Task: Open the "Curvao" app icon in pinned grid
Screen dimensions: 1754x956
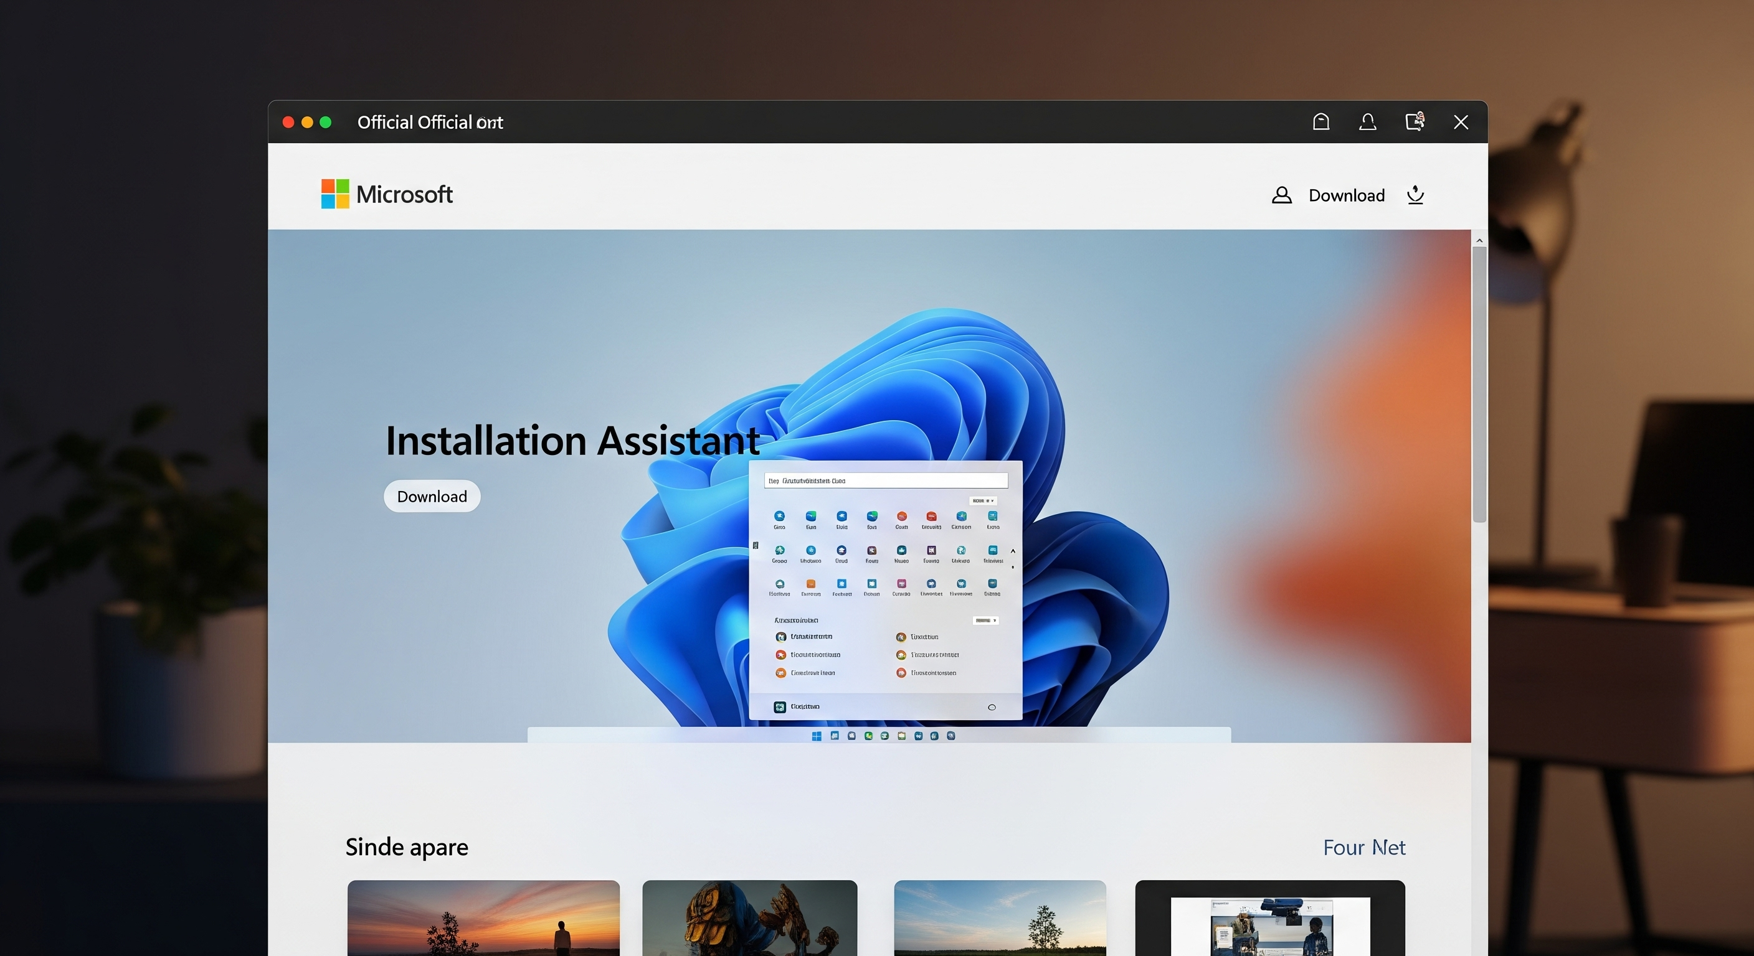Action: [x=901, y=583]
